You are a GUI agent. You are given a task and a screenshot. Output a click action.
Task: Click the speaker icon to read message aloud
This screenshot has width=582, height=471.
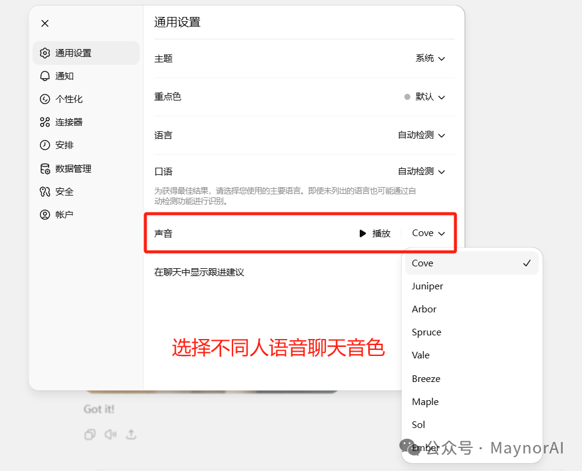[112, 434]
